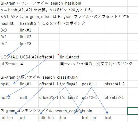The image size is (138, 122).
Task: Select the hp#2 cell
Action: pos(9,97)
